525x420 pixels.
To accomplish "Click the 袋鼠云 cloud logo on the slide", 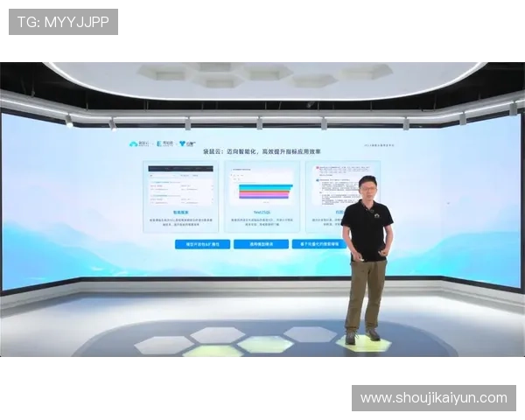I will pyautogui.click(x=139, y=143).
